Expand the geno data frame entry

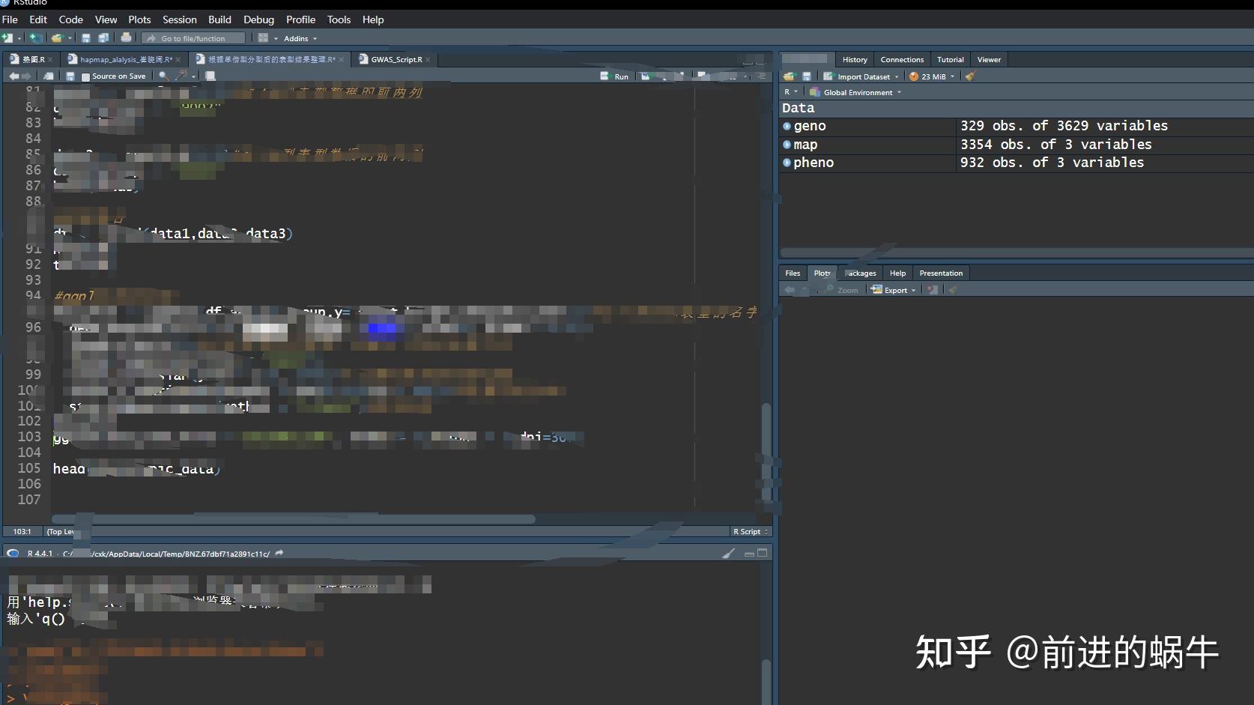point(786,126)
